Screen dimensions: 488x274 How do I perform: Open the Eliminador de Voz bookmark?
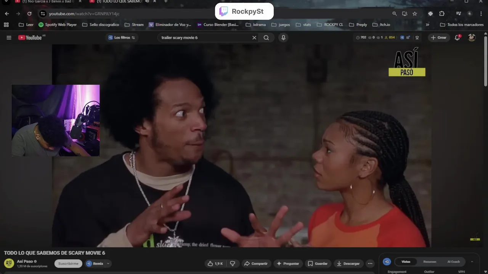[x=170, y=25]
